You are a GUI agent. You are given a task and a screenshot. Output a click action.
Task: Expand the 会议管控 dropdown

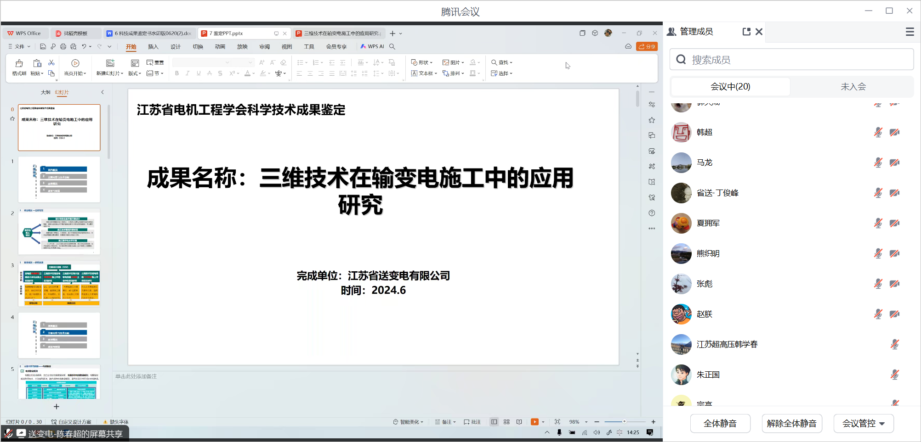pos(863,423)
